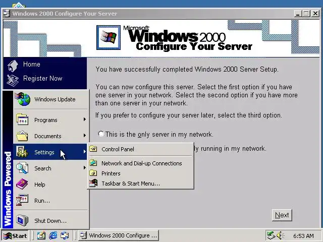Click the Taskbar & Start Menu icon
This screenshot has width=323, height=242.
pos(93,183)
